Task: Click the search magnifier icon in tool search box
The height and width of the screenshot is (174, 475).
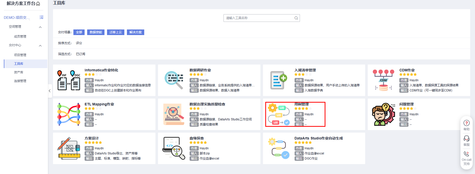Action: 296,18
